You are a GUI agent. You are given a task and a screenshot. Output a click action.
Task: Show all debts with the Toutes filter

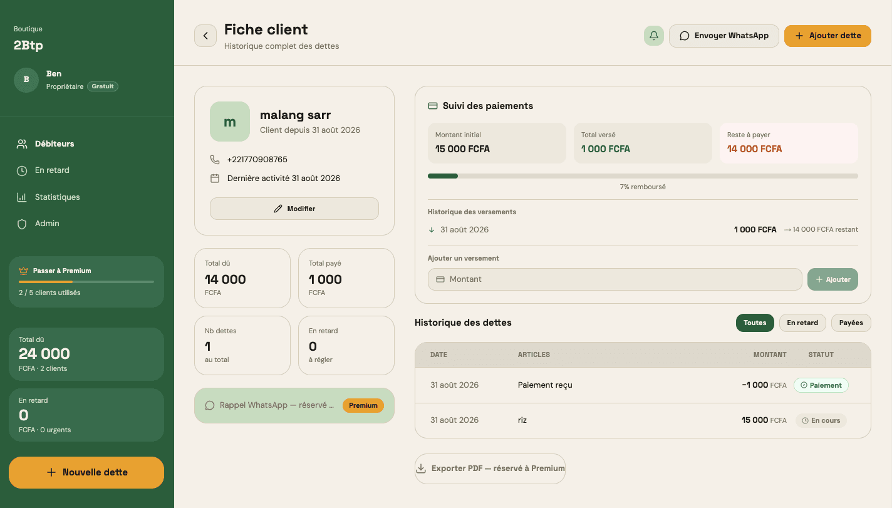[x=755, y=323]
